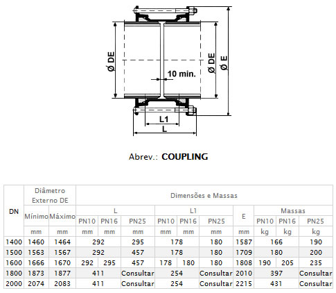Screen dimensions: 336x293
Task: Click E value "2010" in row 1800
Action: (244, 274)
